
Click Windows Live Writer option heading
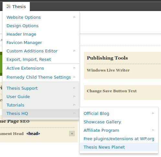pyautogui.click(x=108, y=70)
